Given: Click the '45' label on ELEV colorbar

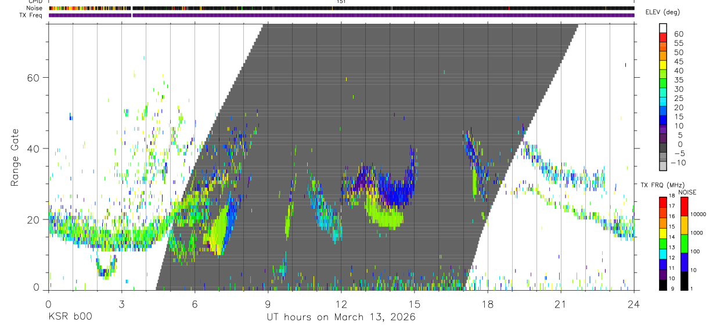Looking at the screenshot, I should tap(679, 62).
